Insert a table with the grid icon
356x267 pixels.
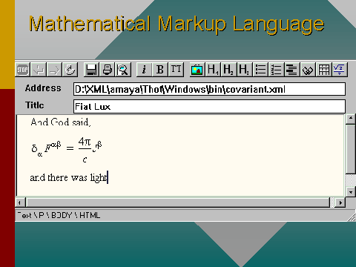324,70
